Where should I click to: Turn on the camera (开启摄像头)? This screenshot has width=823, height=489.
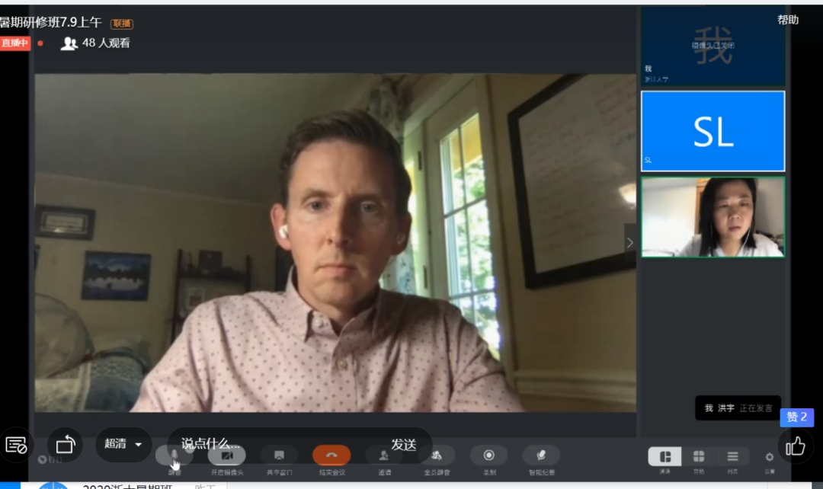click(227, 455)
